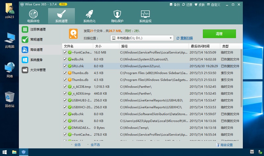Open the 系统监视 monitor icon
This screenshot has height=156, width=264.
[x=145, y=14]
